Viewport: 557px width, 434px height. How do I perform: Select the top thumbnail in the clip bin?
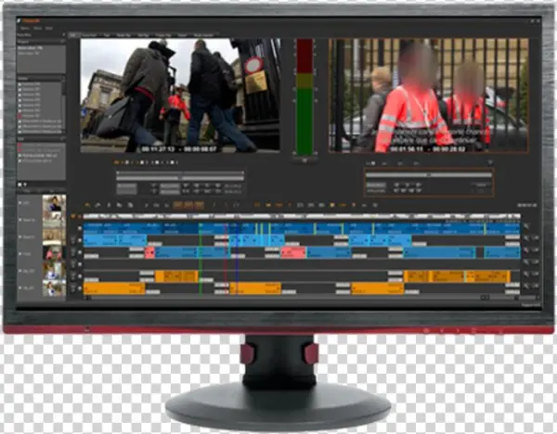(x=54, y=203)
